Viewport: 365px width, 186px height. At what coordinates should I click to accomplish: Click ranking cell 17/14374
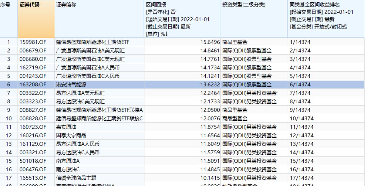click(302, 178)
